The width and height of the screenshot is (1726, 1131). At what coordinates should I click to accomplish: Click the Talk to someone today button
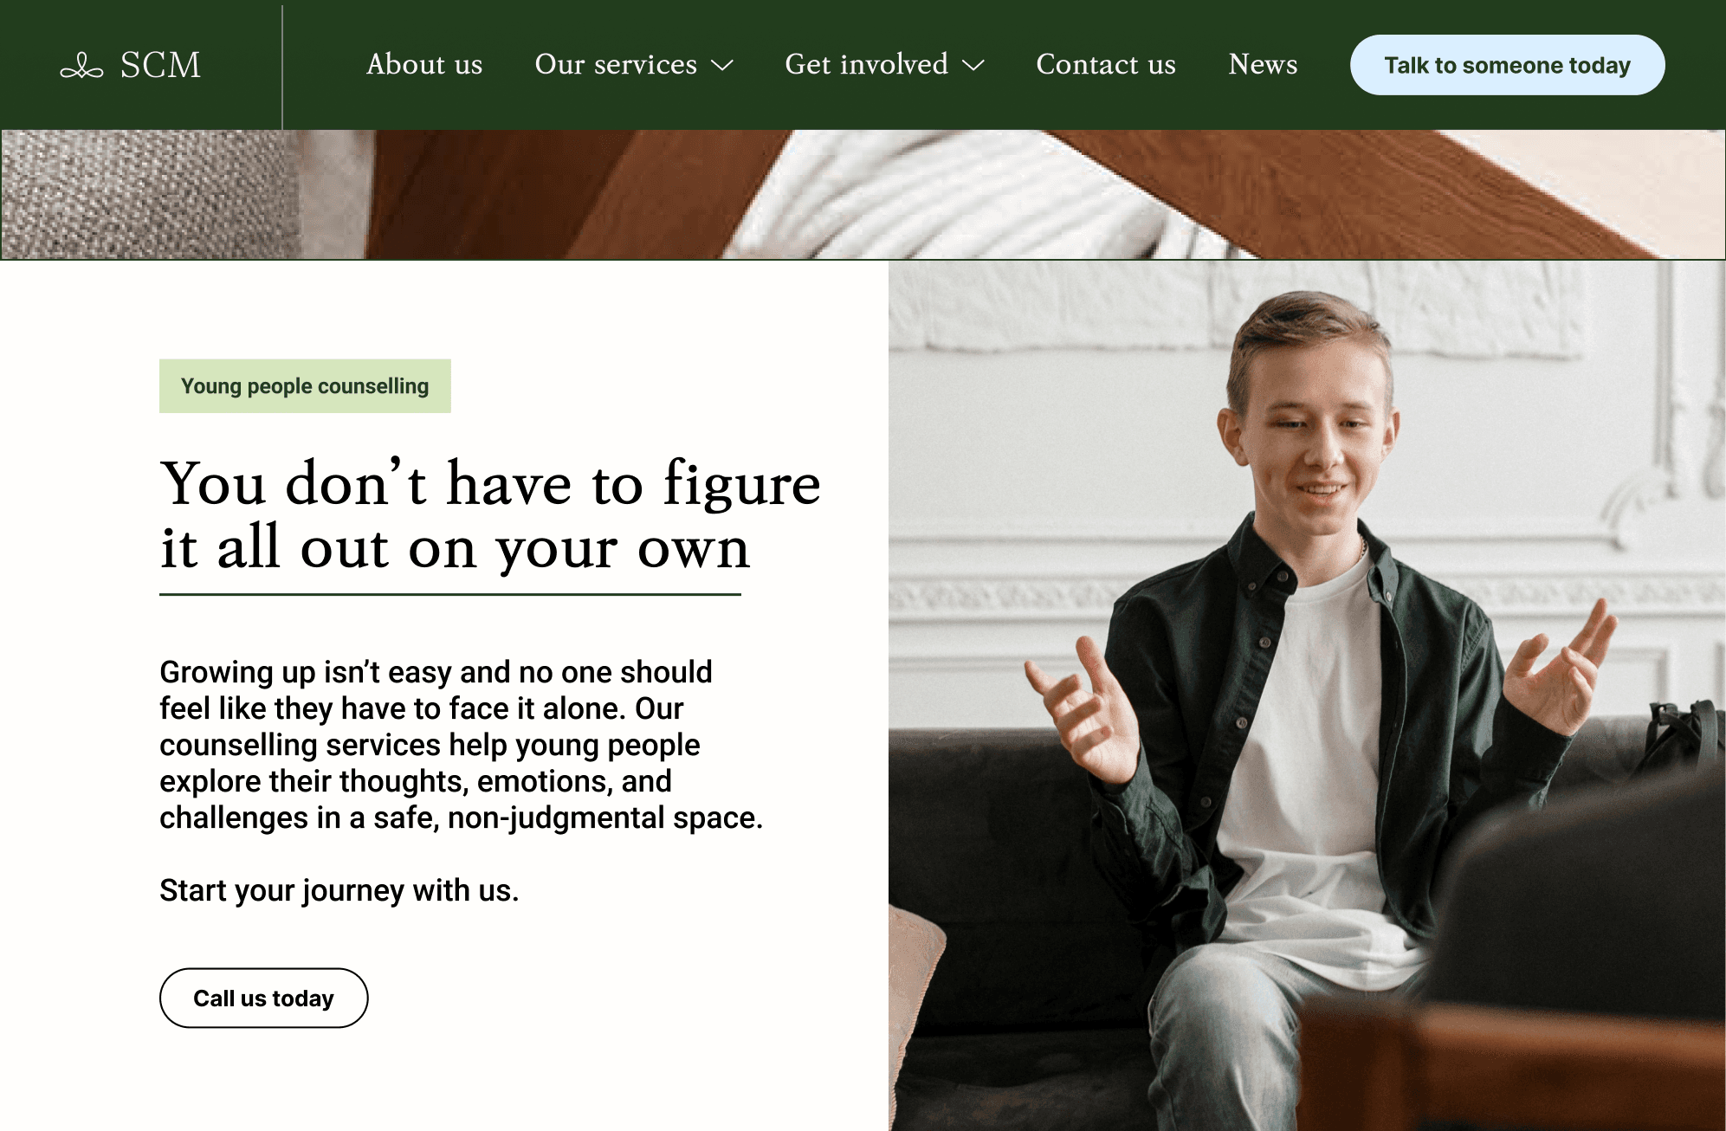click(1507, 65)
